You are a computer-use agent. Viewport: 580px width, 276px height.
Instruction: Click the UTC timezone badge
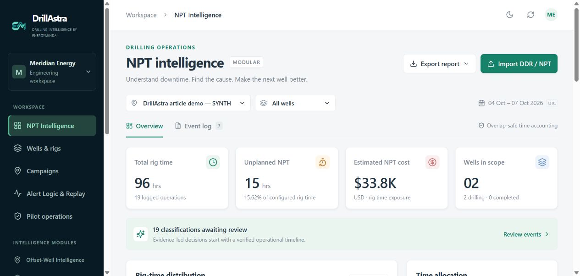(552, 103)
